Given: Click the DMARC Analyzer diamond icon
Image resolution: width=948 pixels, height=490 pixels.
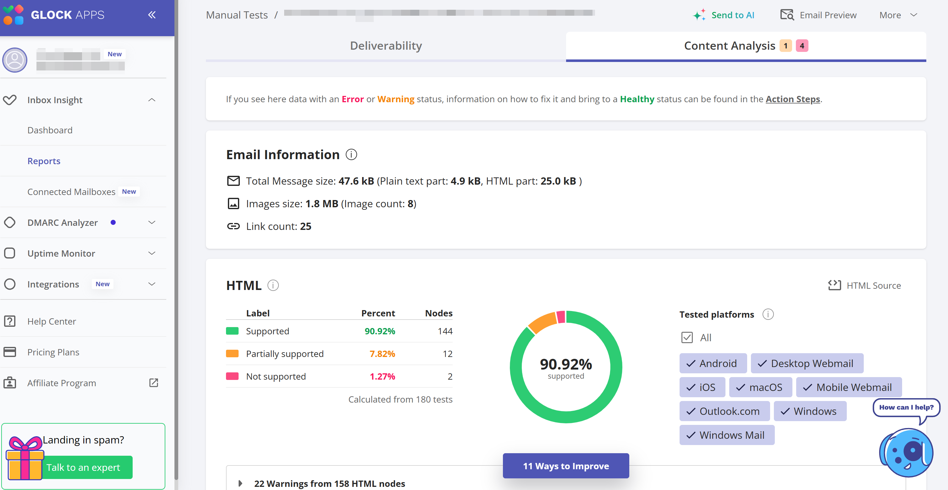Looking at the screenshot, I should pyautogui.click(x=9, y=222).
